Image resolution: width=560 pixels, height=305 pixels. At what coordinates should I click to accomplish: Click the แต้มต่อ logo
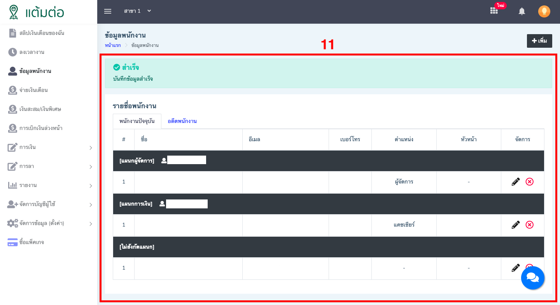click(37, 12)
